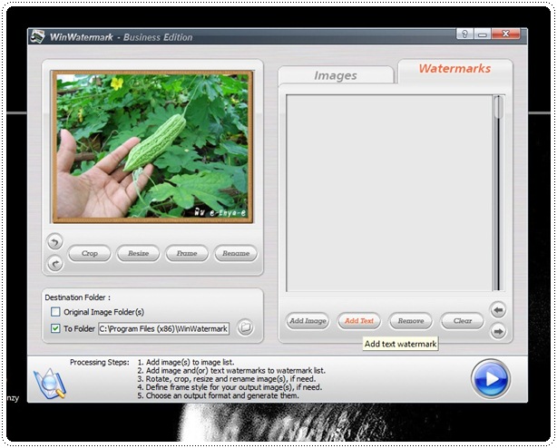Clear the watermark list with Clear button

pos(462,321)
